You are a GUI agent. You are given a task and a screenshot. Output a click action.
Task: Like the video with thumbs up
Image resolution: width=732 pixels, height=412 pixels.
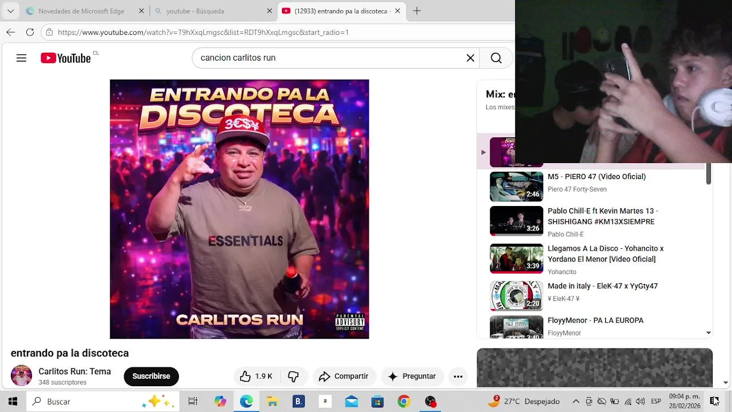(256, 376)
